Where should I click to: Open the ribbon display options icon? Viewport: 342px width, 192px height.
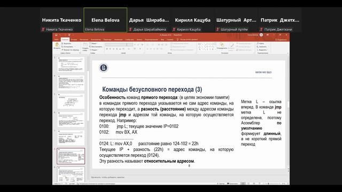click(268, 35)
